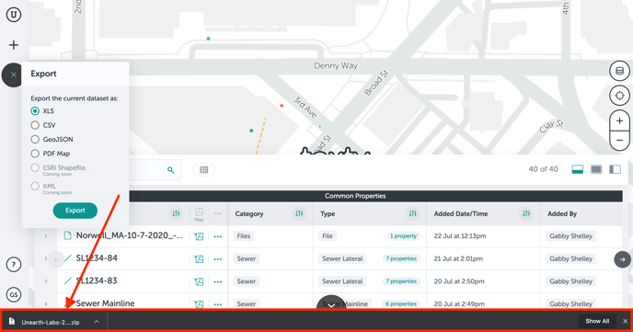Show Sewer Mainline on the map
Screen dimensions: 633x332
point(199,303)
